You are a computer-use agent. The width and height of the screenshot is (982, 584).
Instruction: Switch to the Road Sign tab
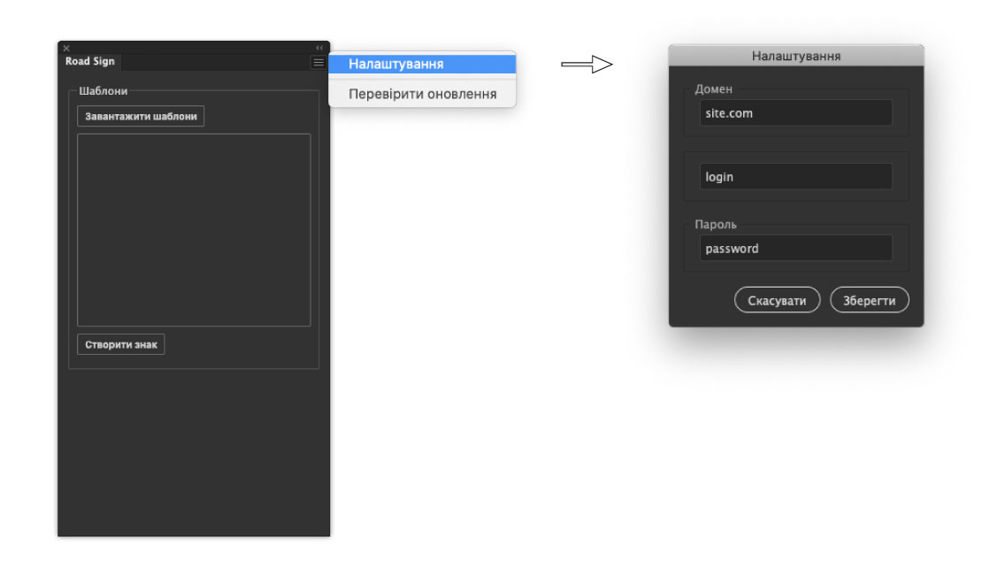(x=90, y=62)
